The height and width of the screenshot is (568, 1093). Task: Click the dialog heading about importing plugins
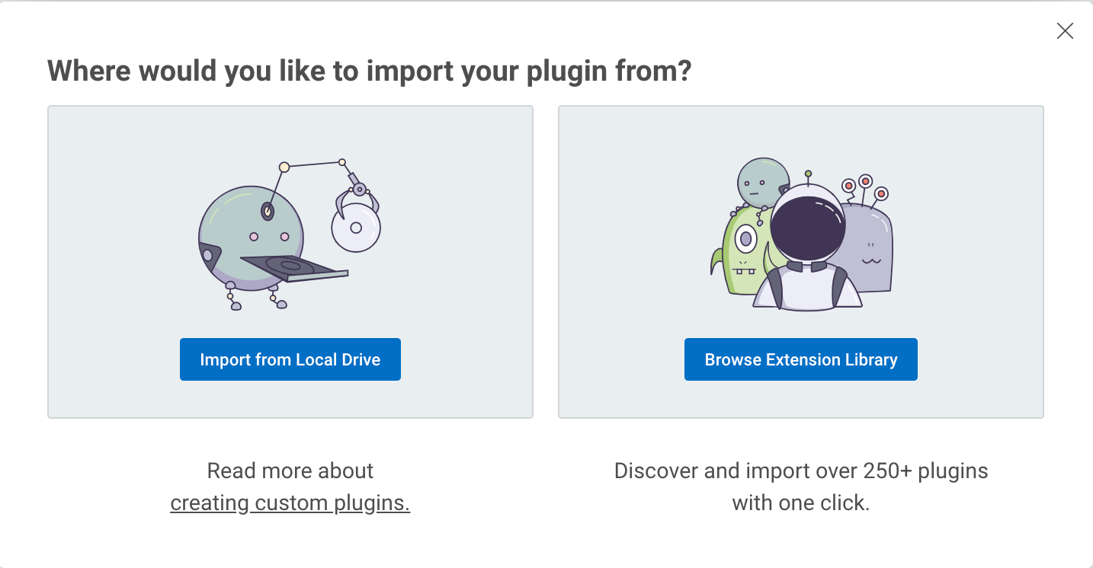click(369, 71)
